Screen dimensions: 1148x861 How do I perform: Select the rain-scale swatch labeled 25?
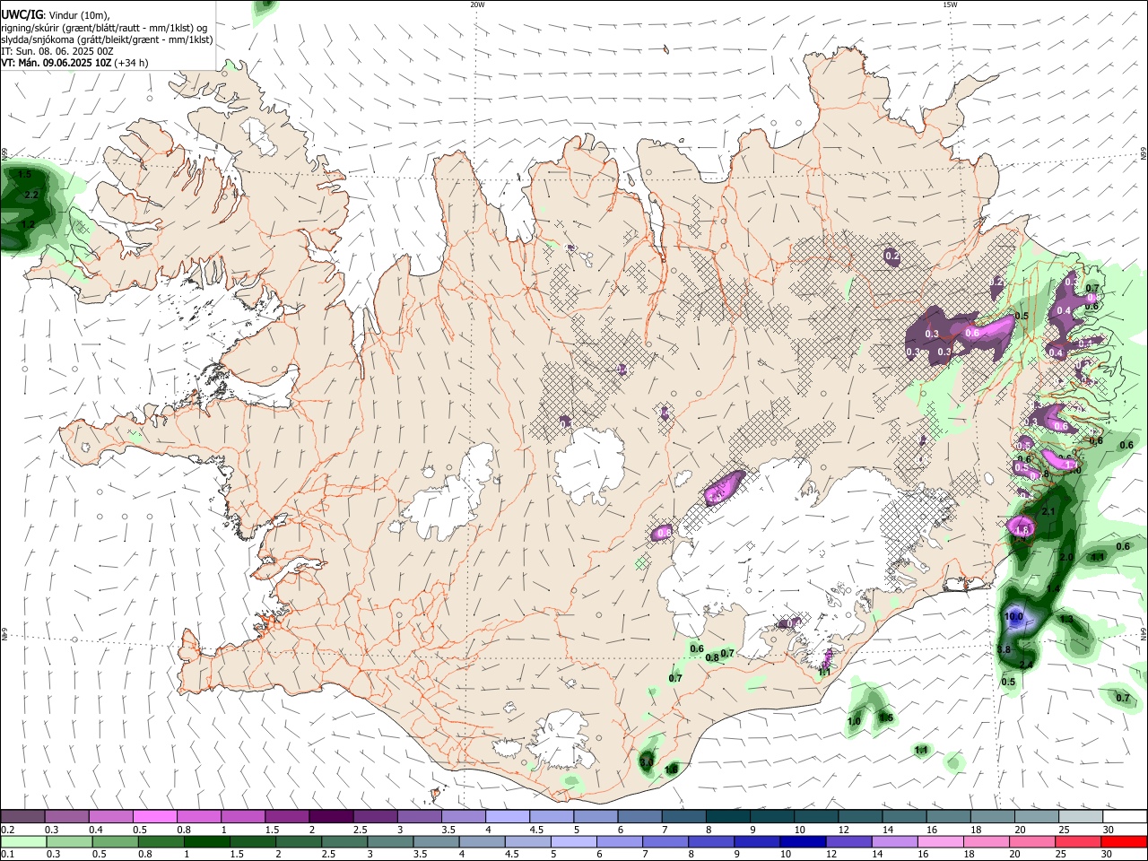(1078, 841)
